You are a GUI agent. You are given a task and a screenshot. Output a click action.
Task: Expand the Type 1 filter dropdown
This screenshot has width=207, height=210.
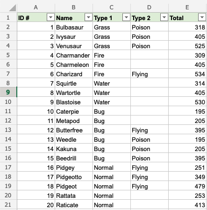pos(126,17)
